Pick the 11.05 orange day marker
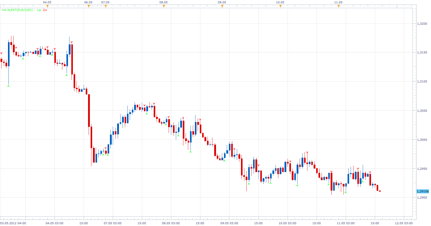The height and width of the screenshot is (226, 431). (x=339, y=6)
